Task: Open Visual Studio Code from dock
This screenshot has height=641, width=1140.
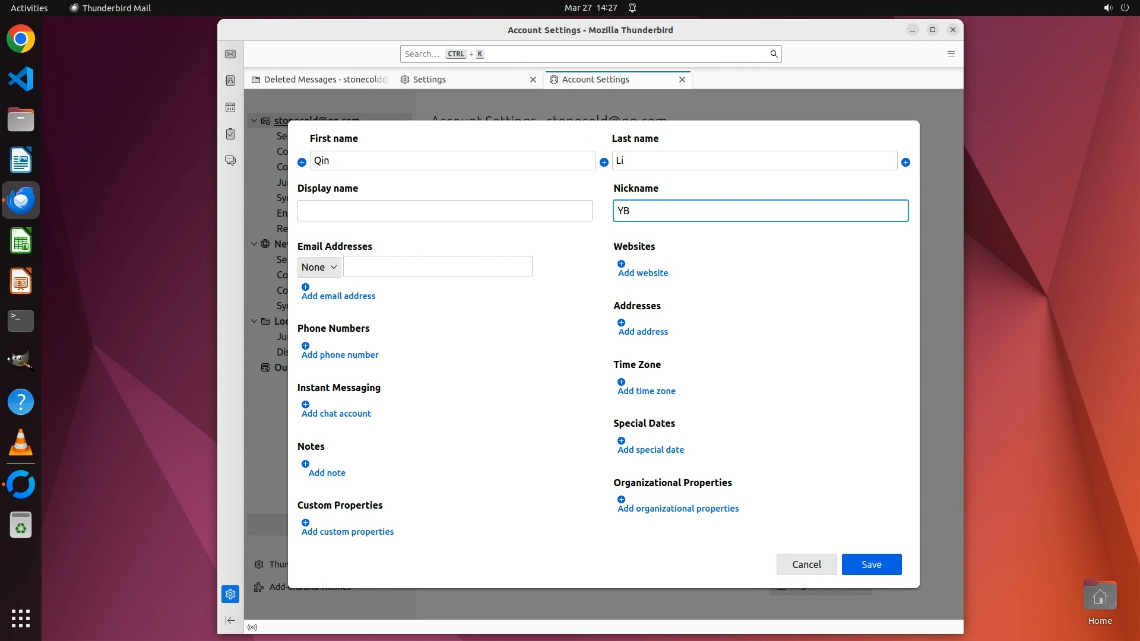Action: pos(21,79)
